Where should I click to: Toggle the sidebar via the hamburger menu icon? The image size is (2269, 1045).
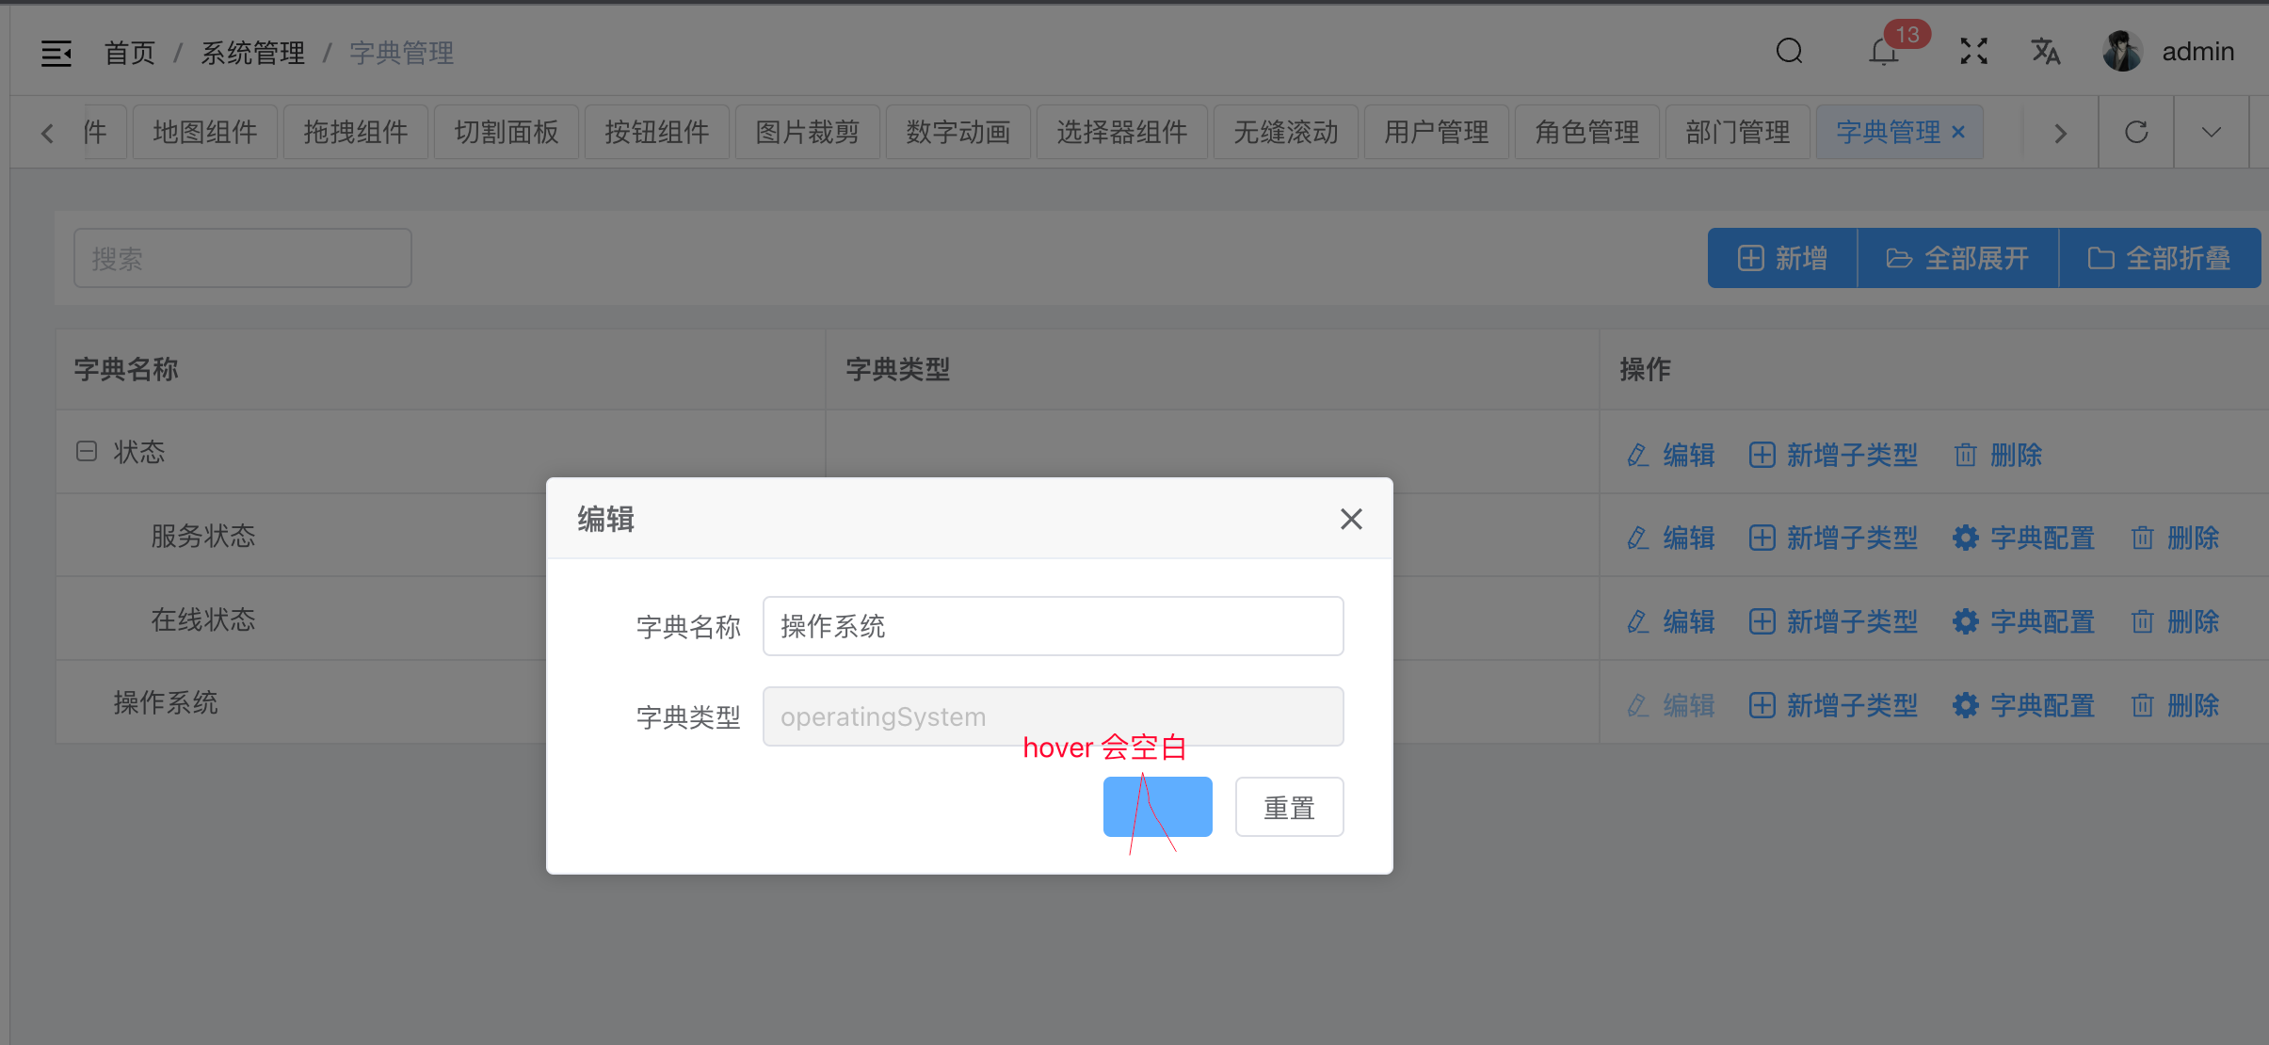pos(56,53)
